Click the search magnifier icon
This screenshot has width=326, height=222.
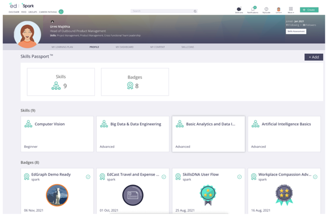pyautogui.click(x=195, y=10)
